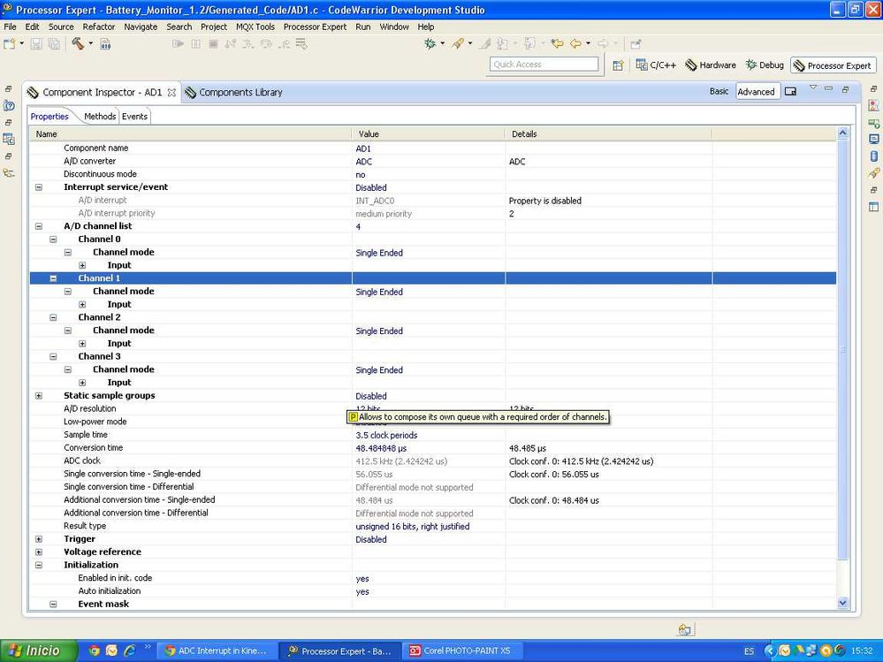Image resolution: width=883 pixels, height=662 pixels.
Task: Click the table layout icon in right sidebar
Action: tap(873, 207)
